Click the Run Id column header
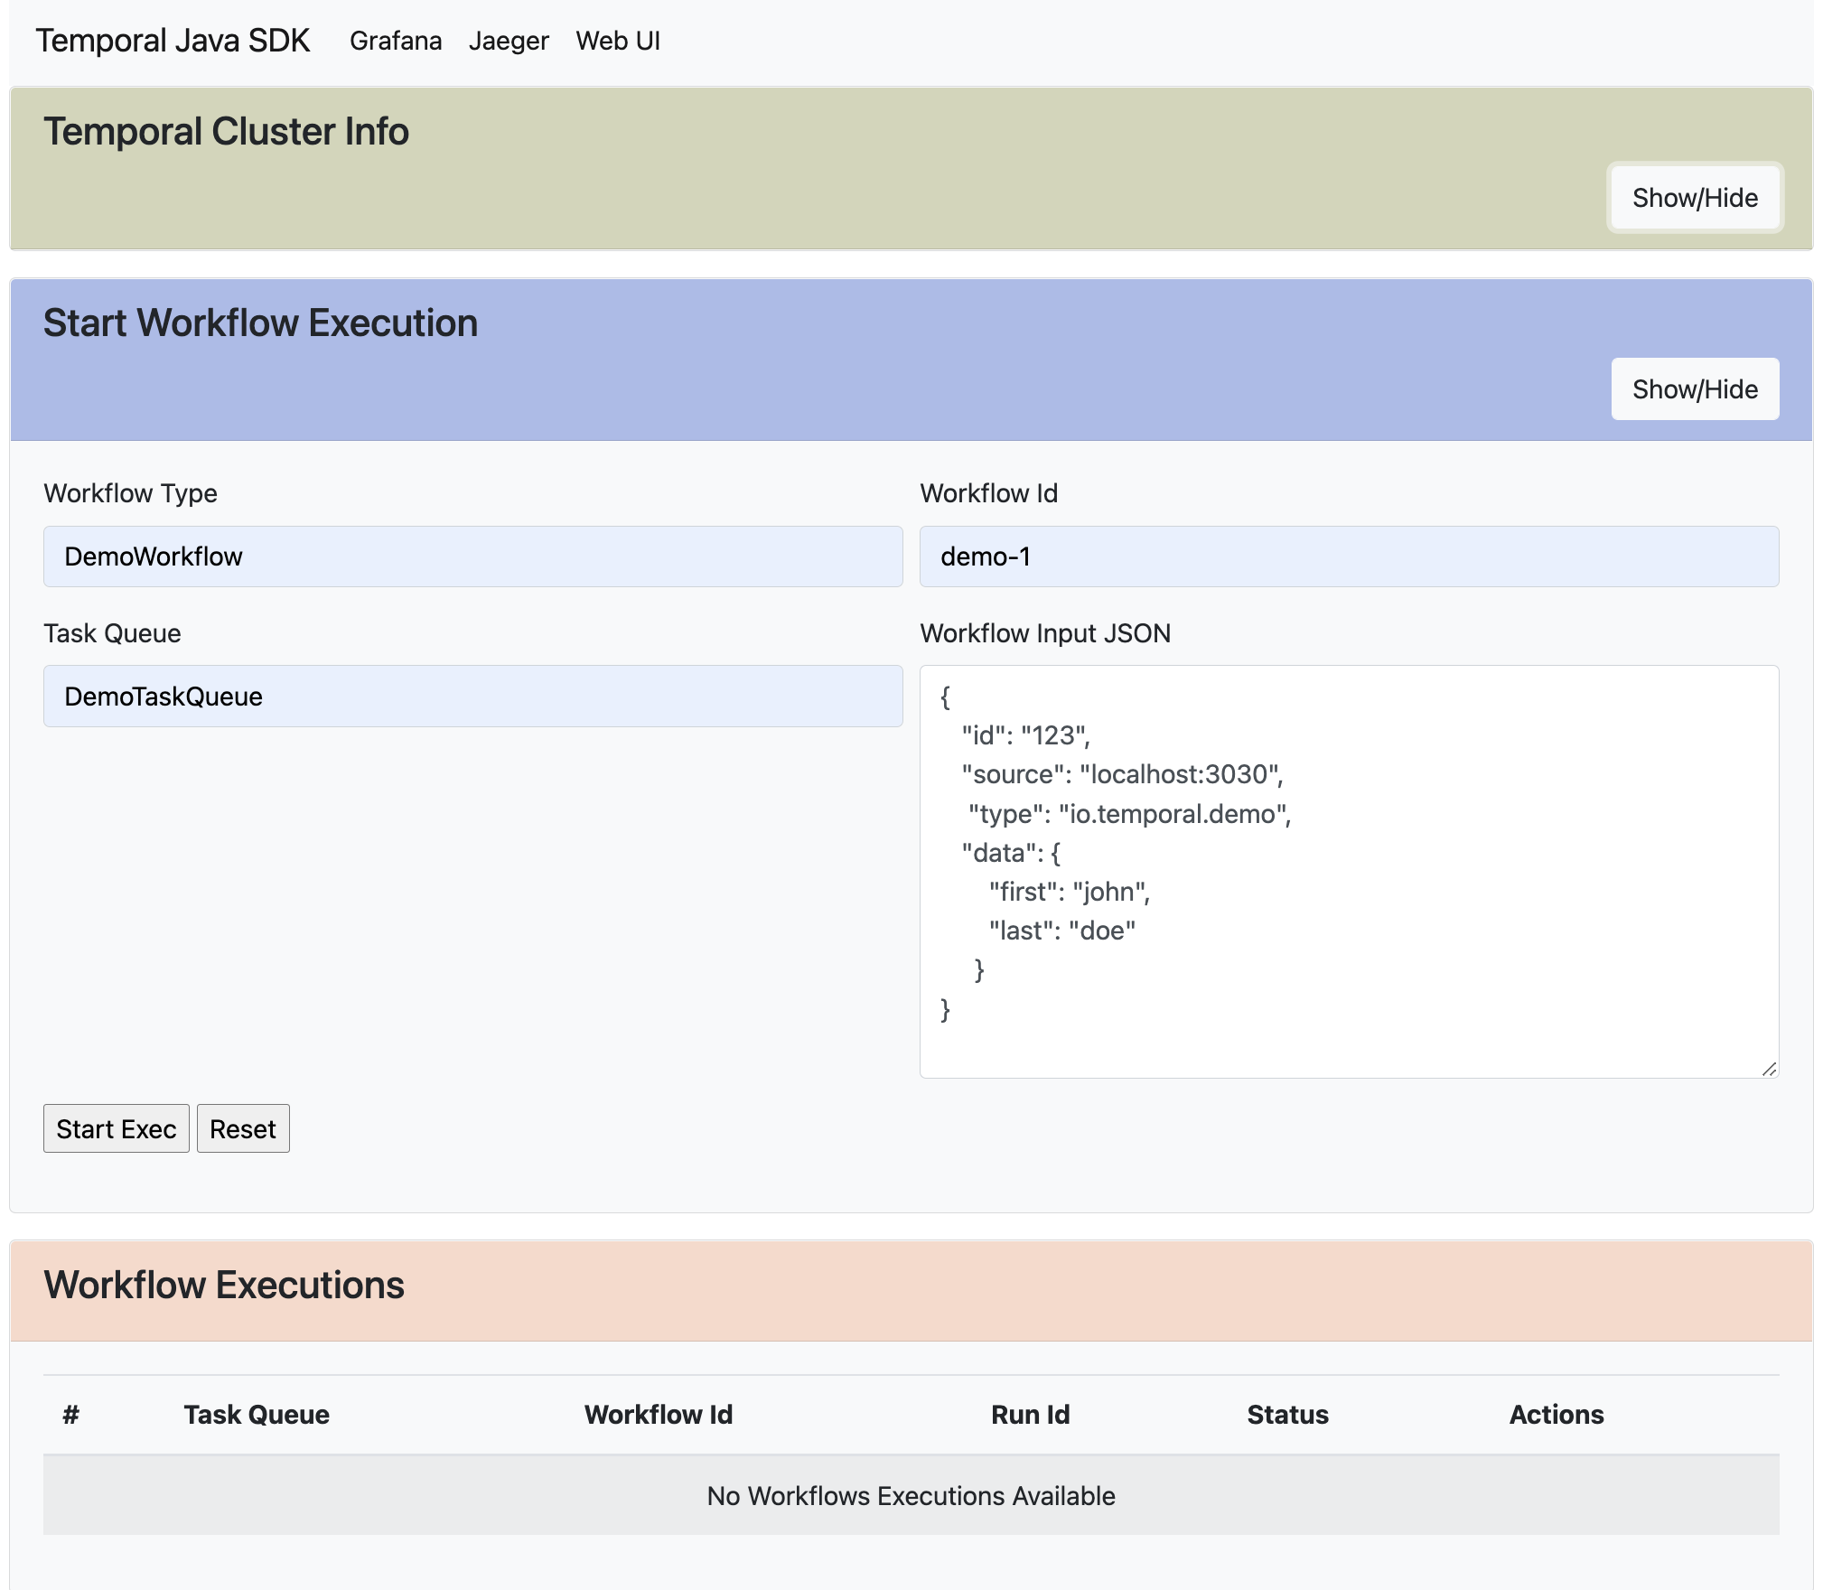The height and width of the screenshot is (1590, 1823). [x=1030, y=1415]
